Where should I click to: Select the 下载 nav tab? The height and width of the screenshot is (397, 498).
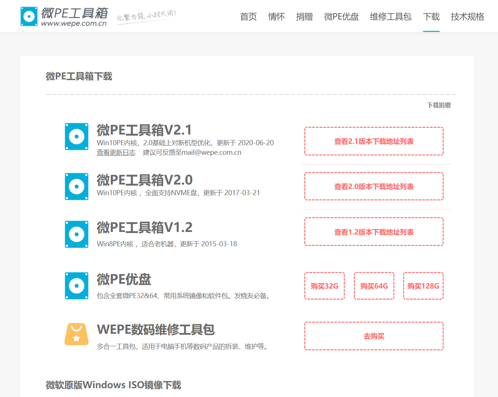431,17
